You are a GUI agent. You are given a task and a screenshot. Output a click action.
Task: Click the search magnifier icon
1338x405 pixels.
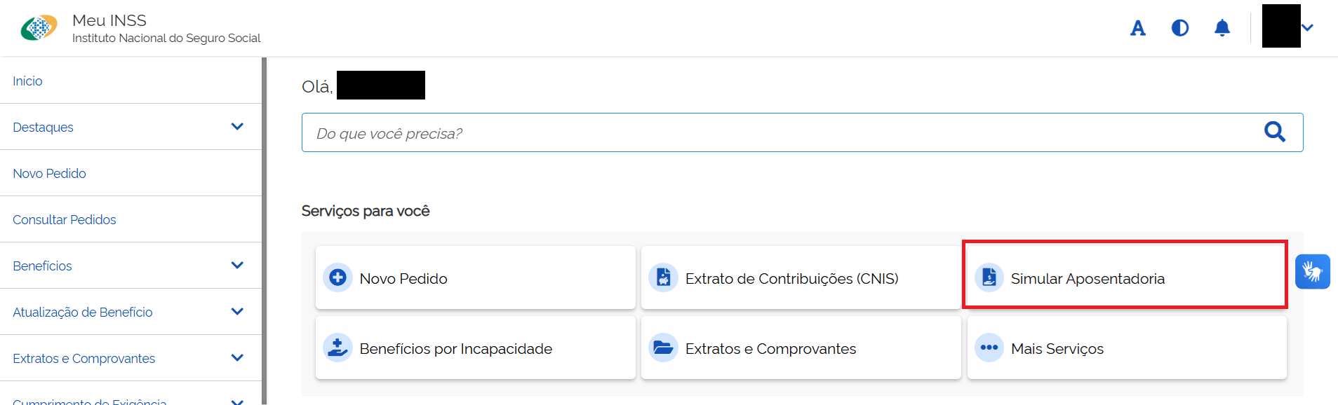[x=1275, y=132]
